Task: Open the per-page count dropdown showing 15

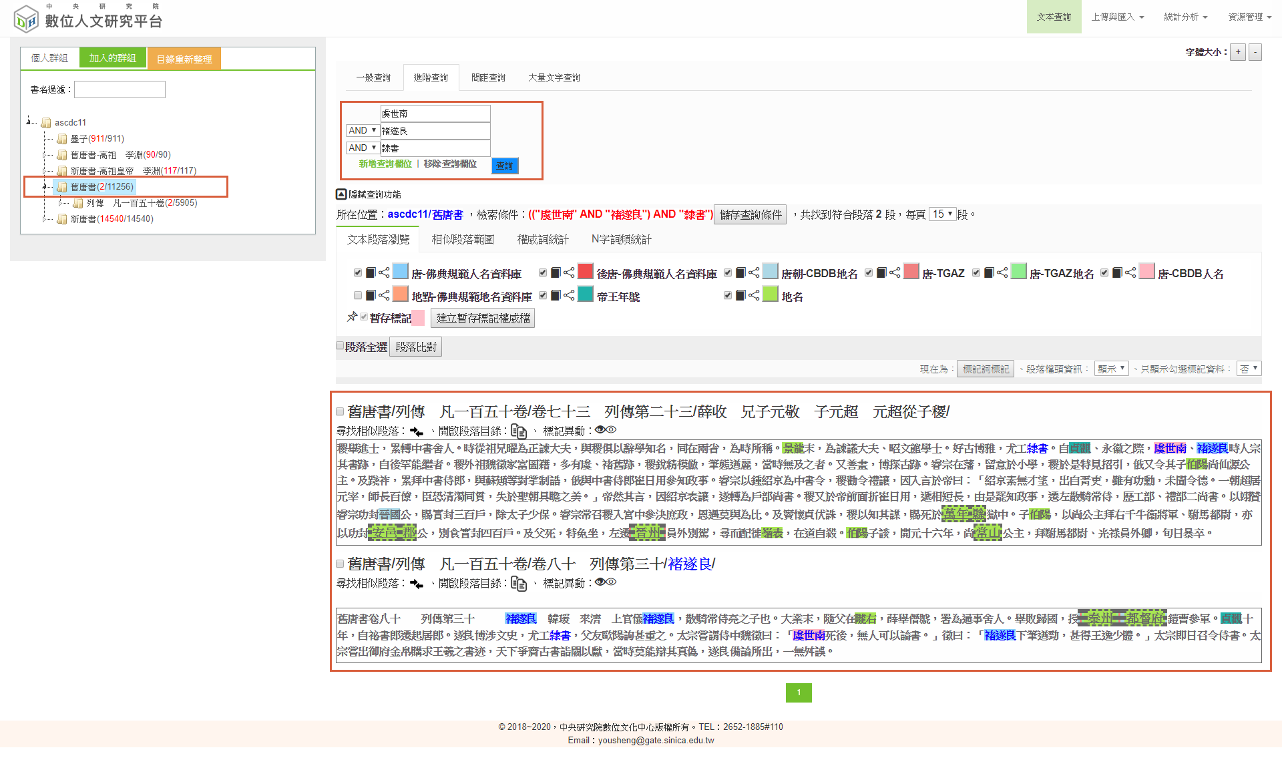Action: coord(942,214)
